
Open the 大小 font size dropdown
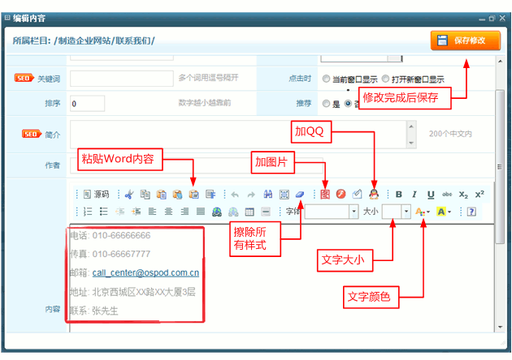pyautogui.click(x=406, y=212)
